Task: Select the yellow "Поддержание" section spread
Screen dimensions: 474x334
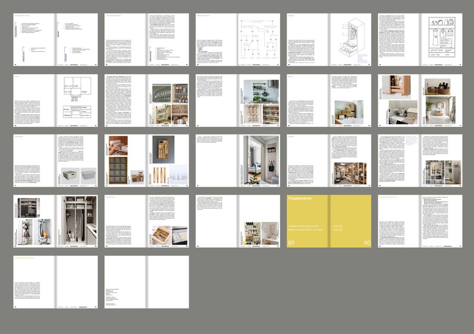Action: click(x=329, y=221)
